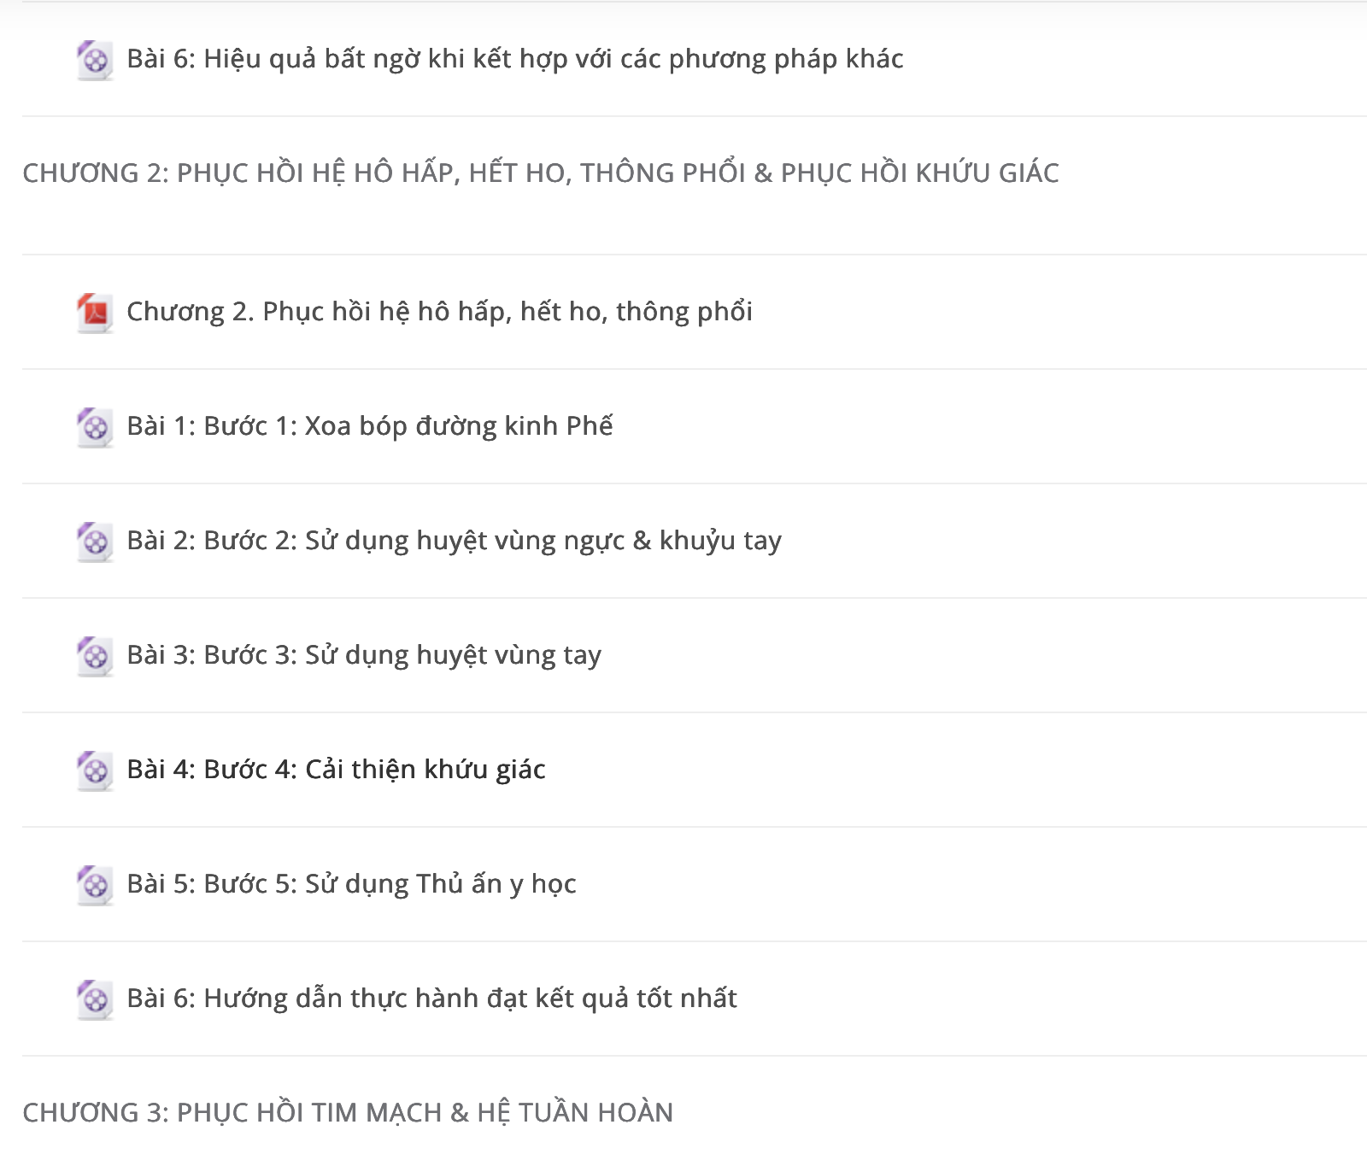This screenshot has height=1160, width=1367.
Task: Click video icon beside Bài 2 huyệt vùng ngực
Action: 95,542
